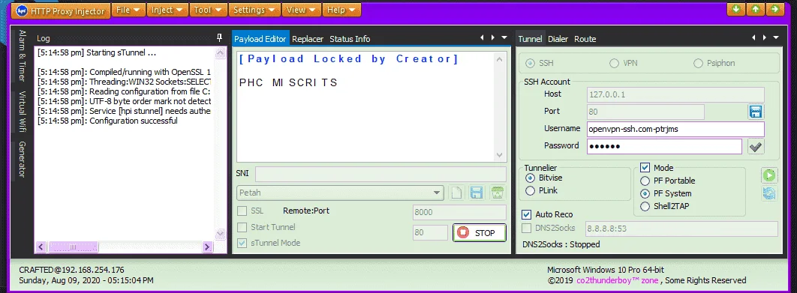
Task: Click the Username input field
Action: click(x=675, y=129)
